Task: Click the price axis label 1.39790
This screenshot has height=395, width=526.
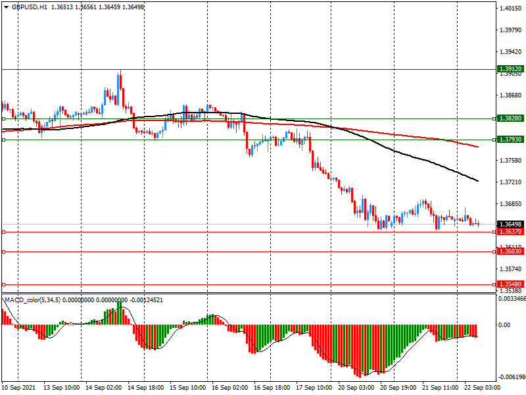Action: [x=511, y=30]
